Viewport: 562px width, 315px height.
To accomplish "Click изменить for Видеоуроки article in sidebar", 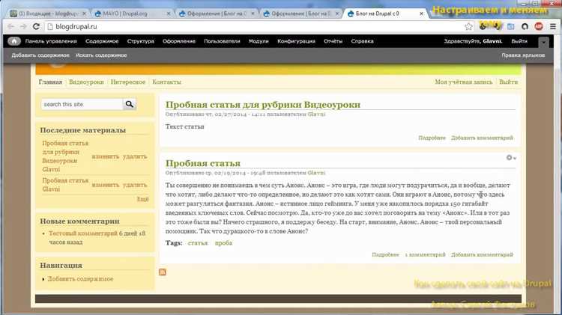I will click(x=106, y=156).
